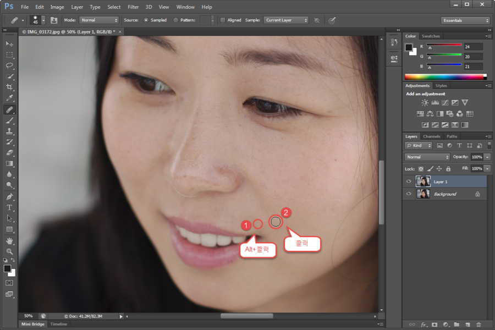495x330 pixels.
Task: Select the Gradient tool
Action: (9, 163)
